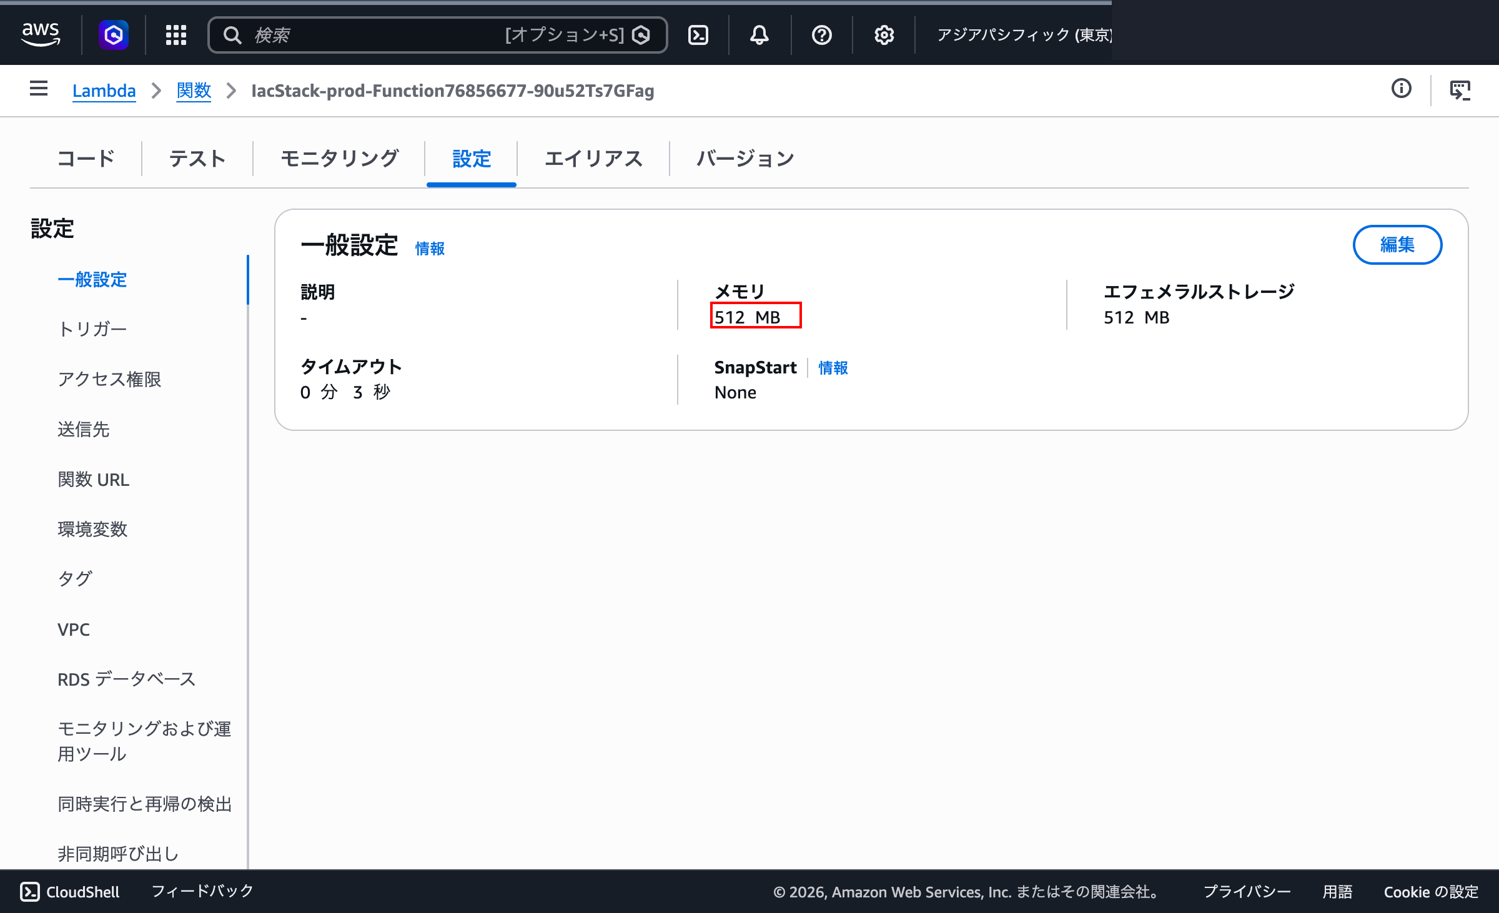
Task: Select アクセス権限 in the side menu
Action: [x=109, y=379]
